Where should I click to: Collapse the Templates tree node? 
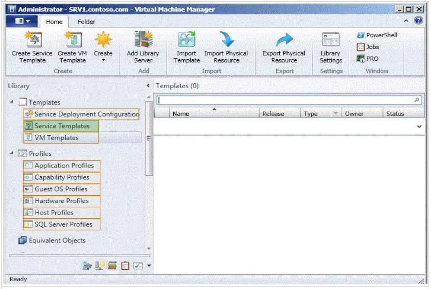click(x=12, y=102)
